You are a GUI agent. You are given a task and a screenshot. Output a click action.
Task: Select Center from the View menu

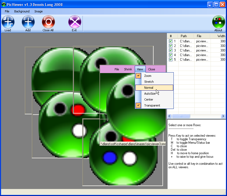tap(154, 99)
